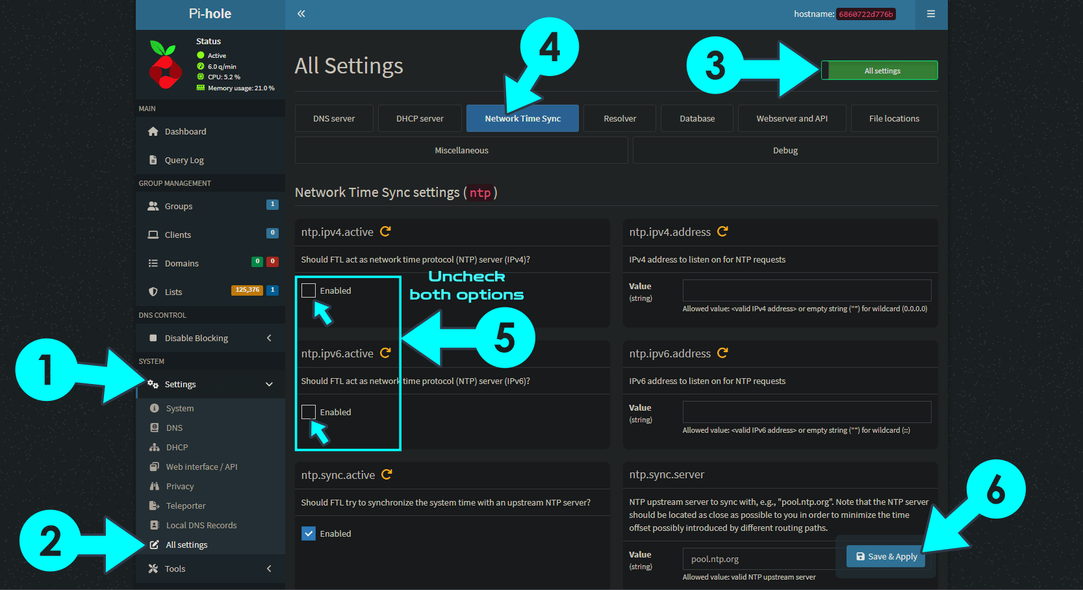Click the Lists blue count badge
Viewport: 1083px width, 590px height.
click(273, 290)
